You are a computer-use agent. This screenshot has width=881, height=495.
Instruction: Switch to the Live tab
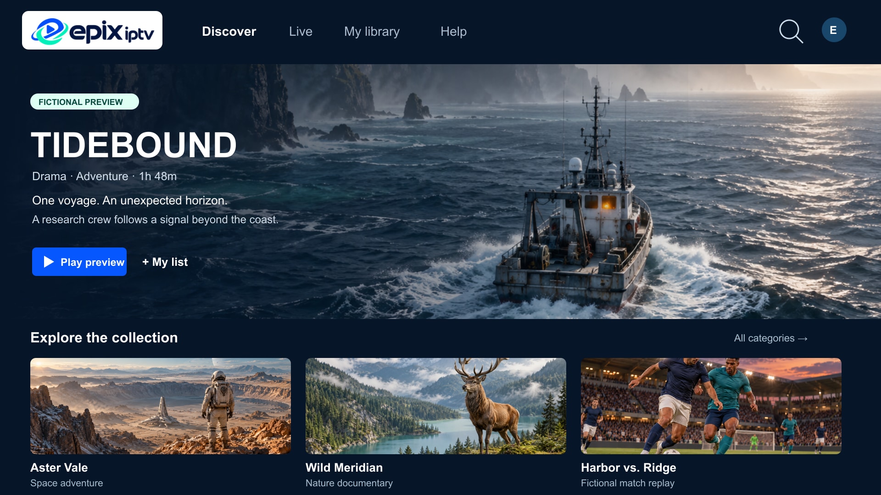tap(301, 31)
